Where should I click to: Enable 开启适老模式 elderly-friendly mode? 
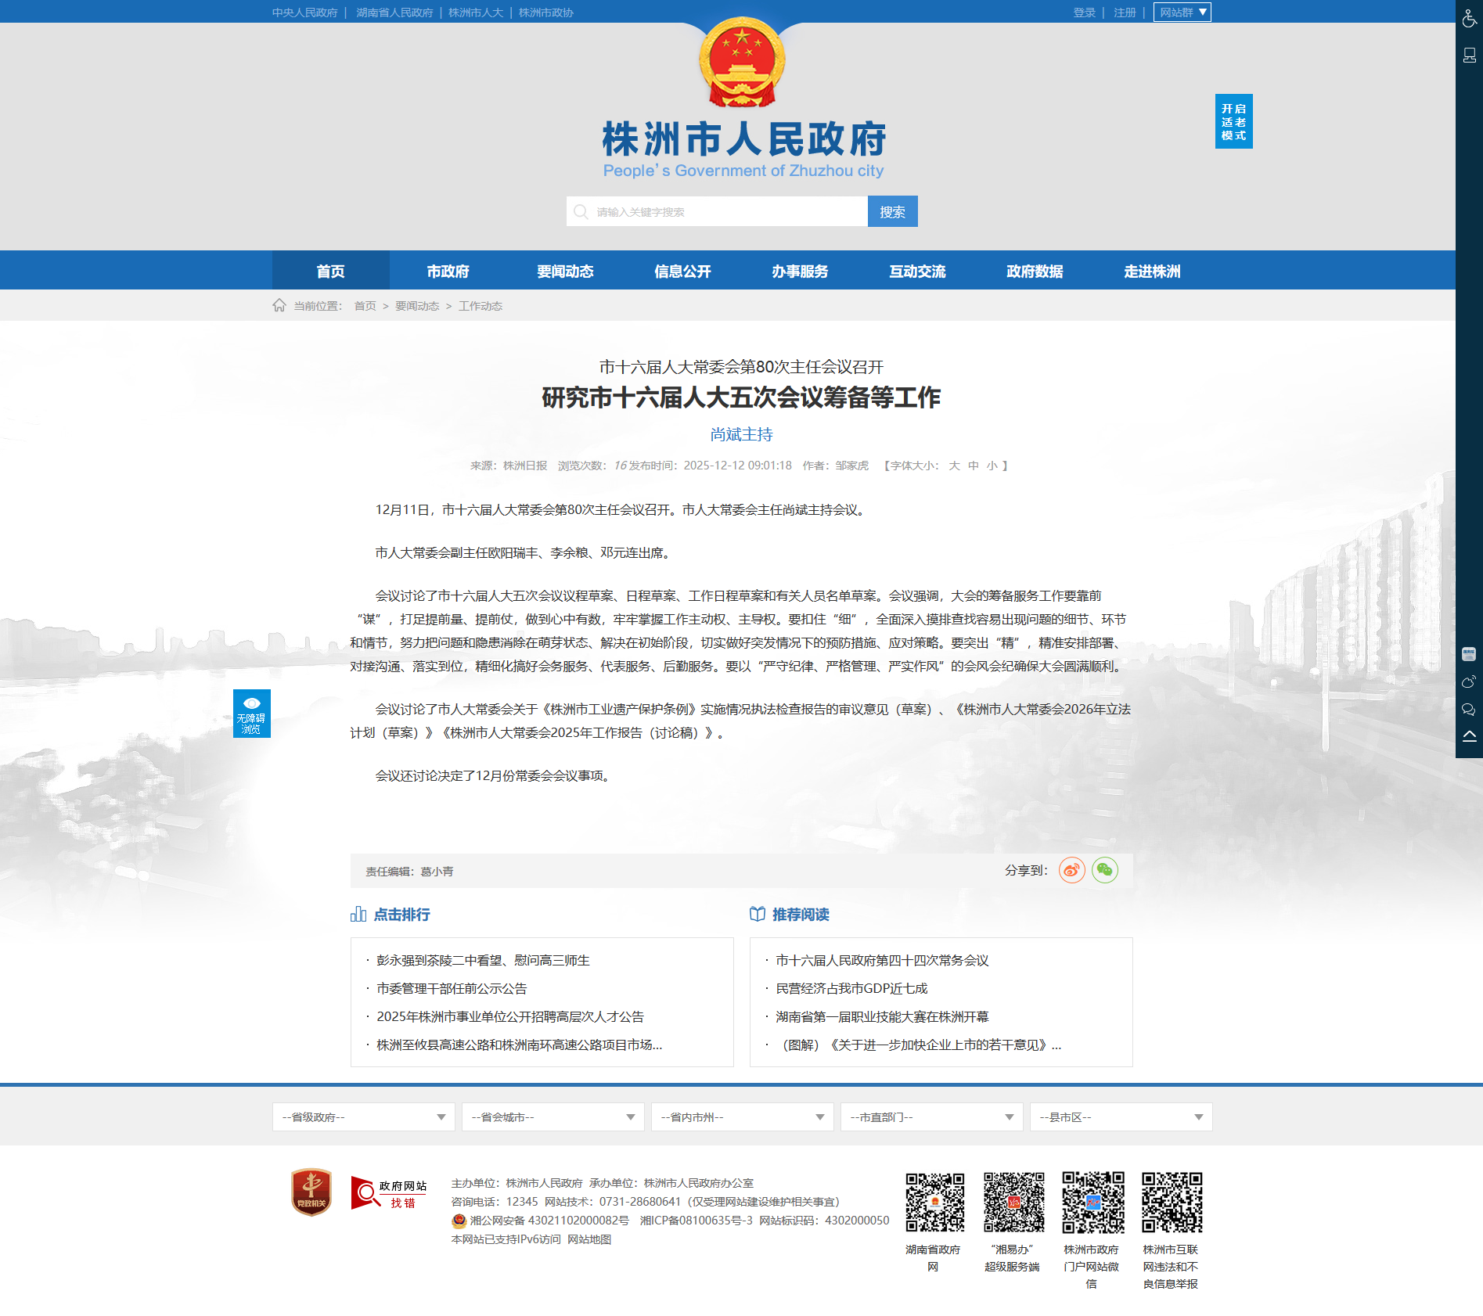point(1233,121)
